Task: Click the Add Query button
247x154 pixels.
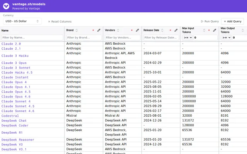Action: 232,22
